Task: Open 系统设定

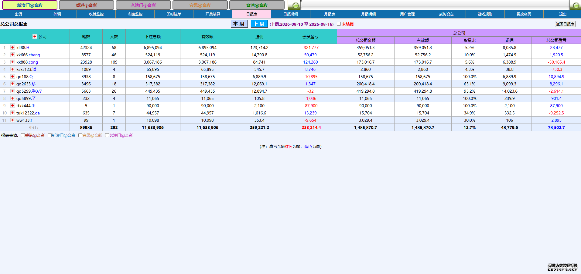Action: click(446, 14)
